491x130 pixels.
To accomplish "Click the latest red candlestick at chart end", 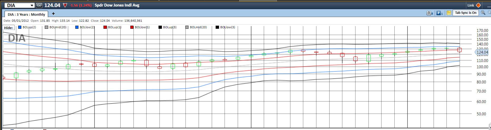I will click(459, 50).
